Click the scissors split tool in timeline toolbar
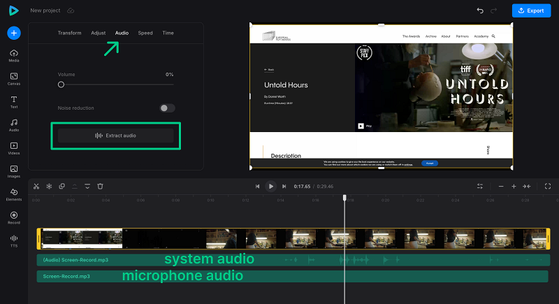The height and width of the screenshot is (304, 559). pyautogui.click(x=36, y=186)
